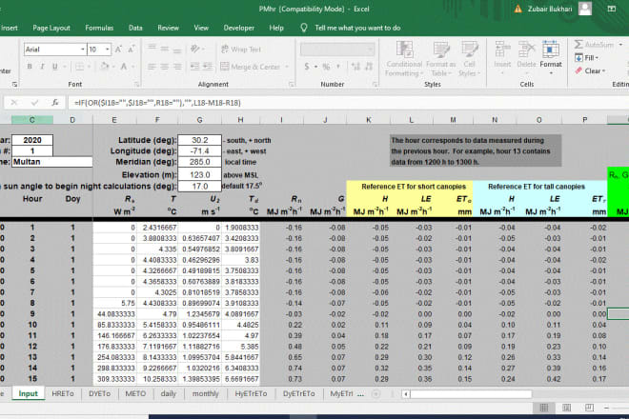The height and width of the screenshot is (419, 629).
Task: Click the Fill button
Action: 586,58
